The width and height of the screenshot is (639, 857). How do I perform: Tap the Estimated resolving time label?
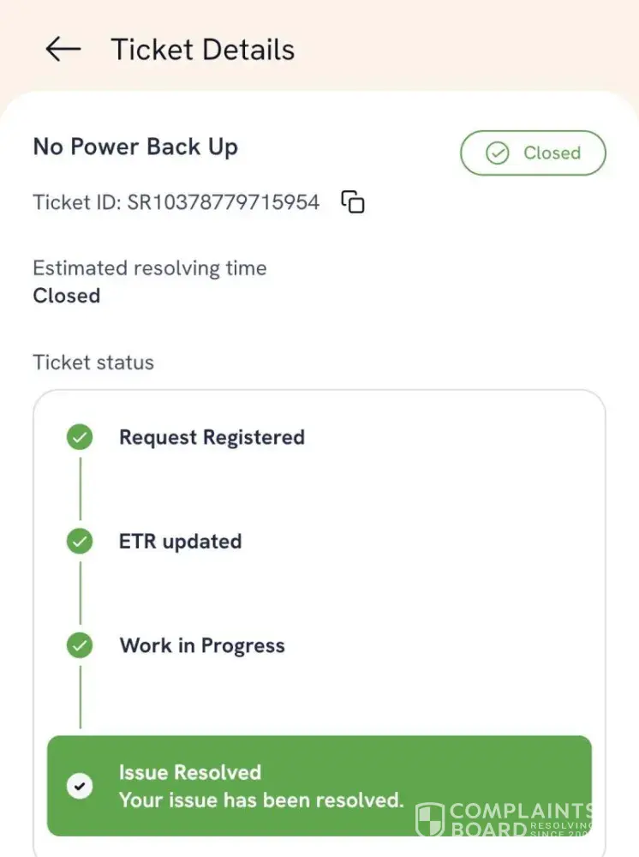(x=149, y=268)
